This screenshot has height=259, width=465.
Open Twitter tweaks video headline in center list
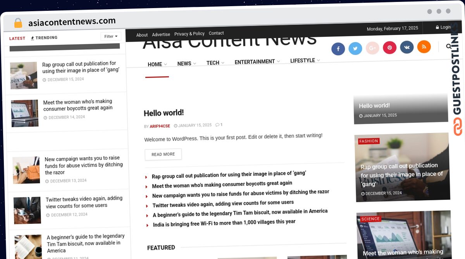223,204
